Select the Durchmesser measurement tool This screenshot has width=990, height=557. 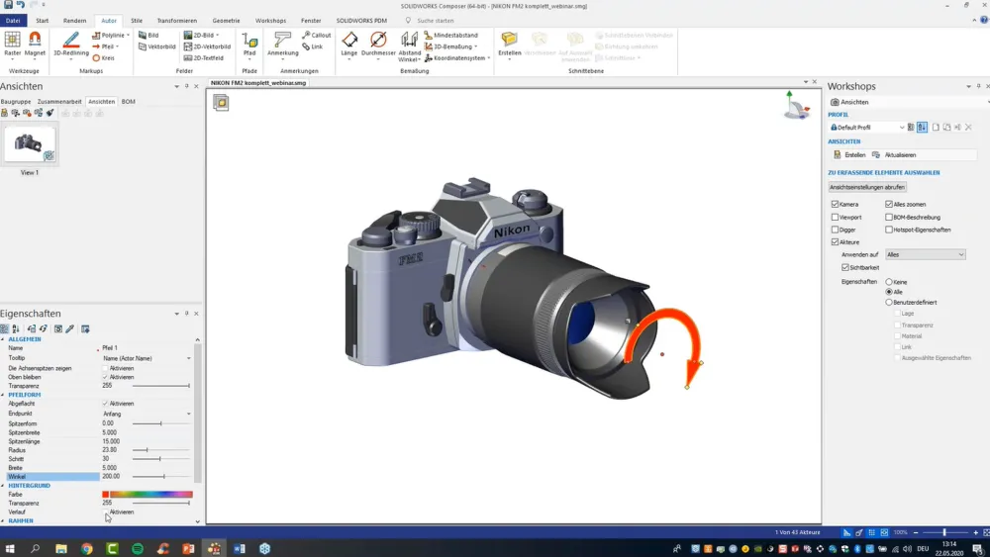[378, 45]
